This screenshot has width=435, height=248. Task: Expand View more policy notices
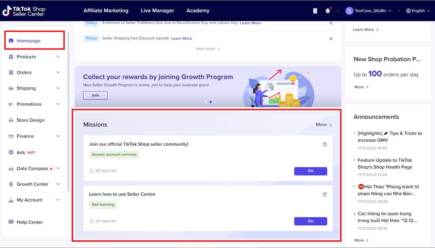point(207,49)
